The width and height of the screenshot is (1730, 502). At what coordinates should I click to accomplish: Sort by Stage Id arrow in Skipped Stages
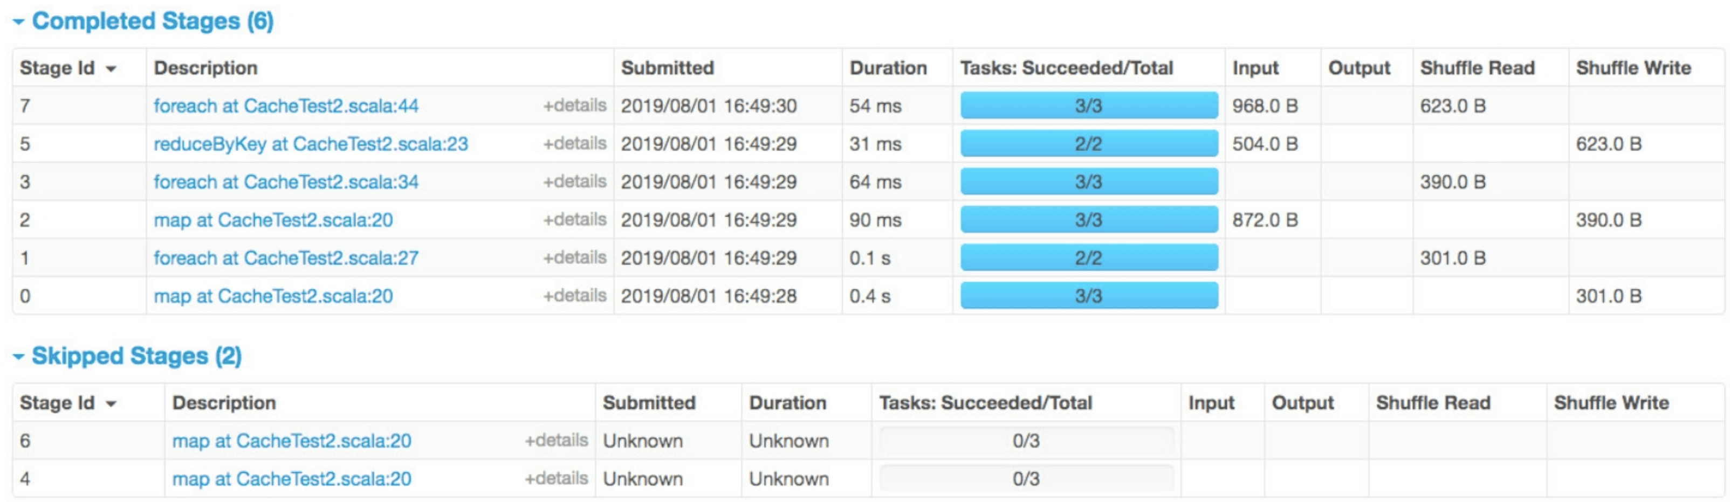[112, 404]
